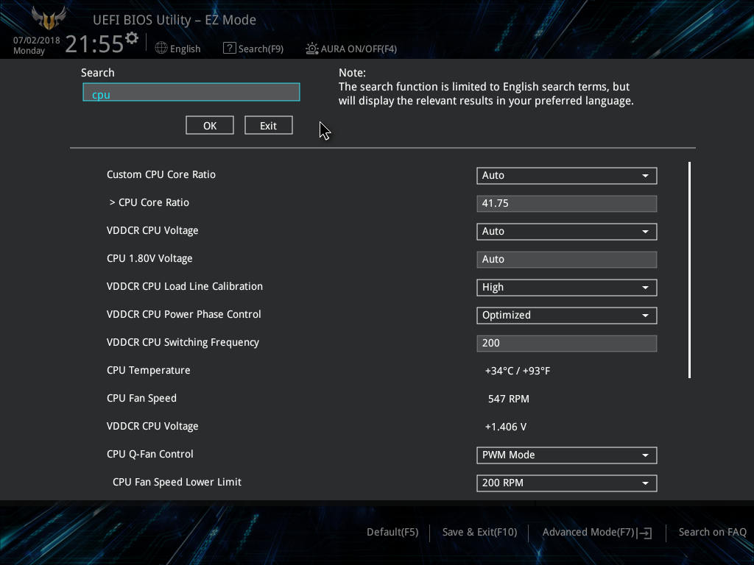Click the +34°C / +93°F reading
The height and width of the screenshot is (565, 754).
pyautogui.click(x=518, y=371)
